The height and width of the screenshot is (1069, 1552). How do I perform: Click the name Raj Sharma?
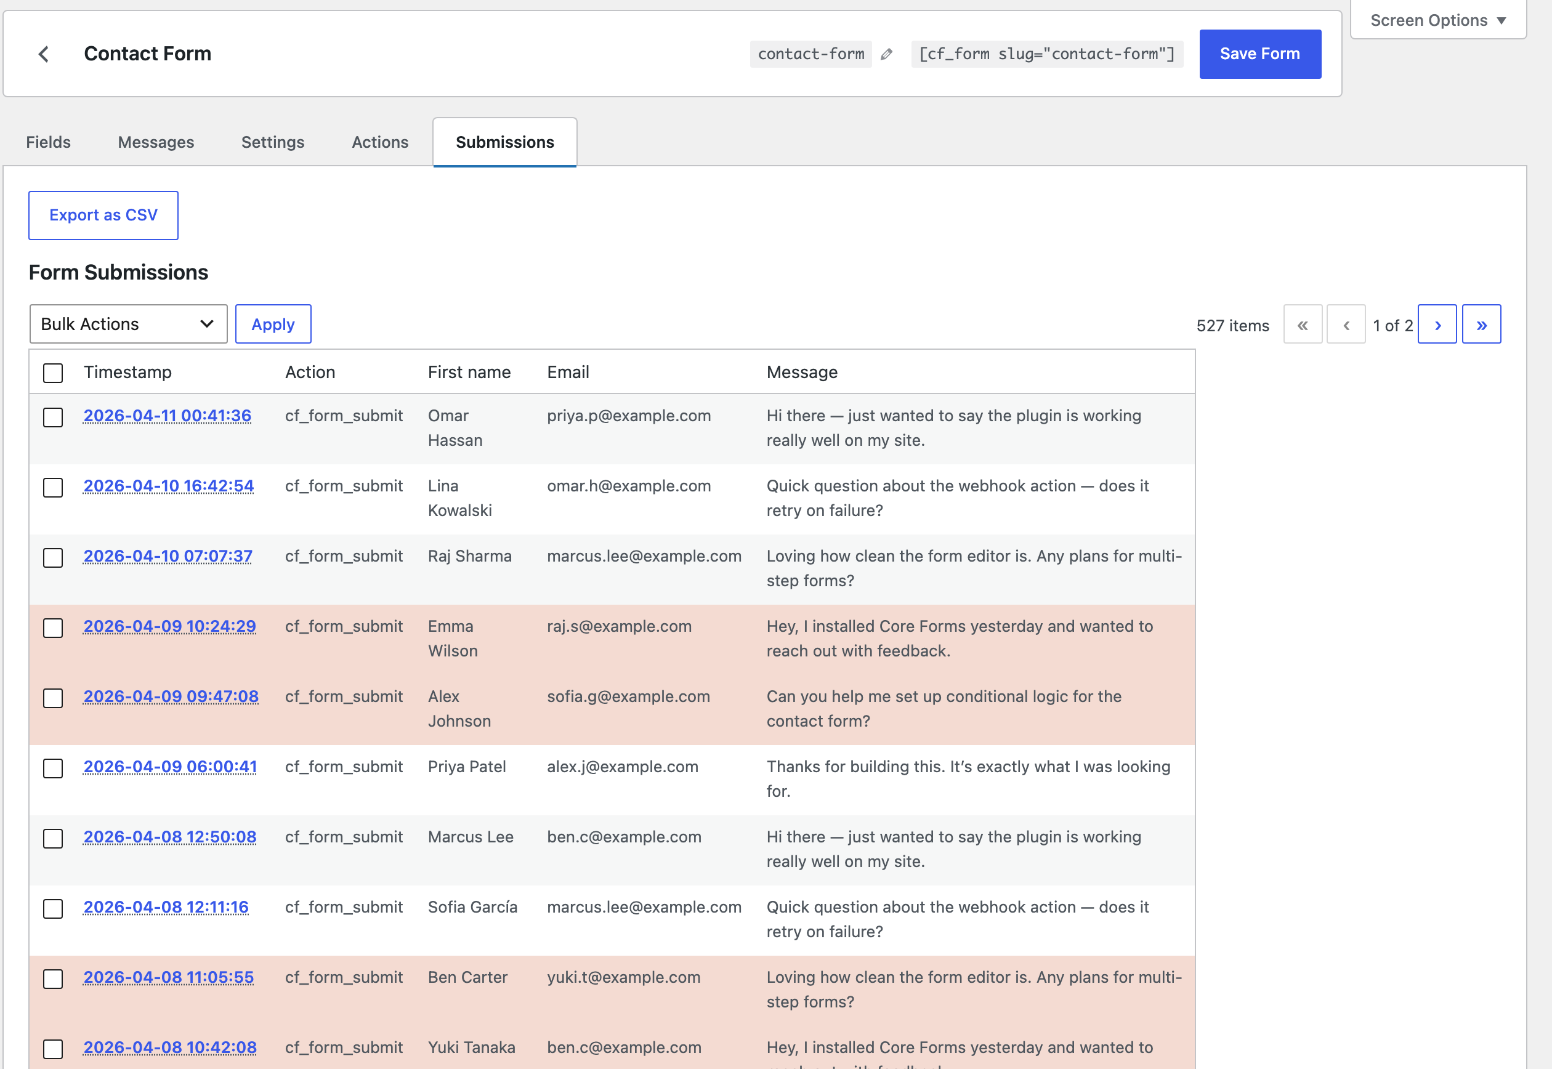click(x=471, y=557)
